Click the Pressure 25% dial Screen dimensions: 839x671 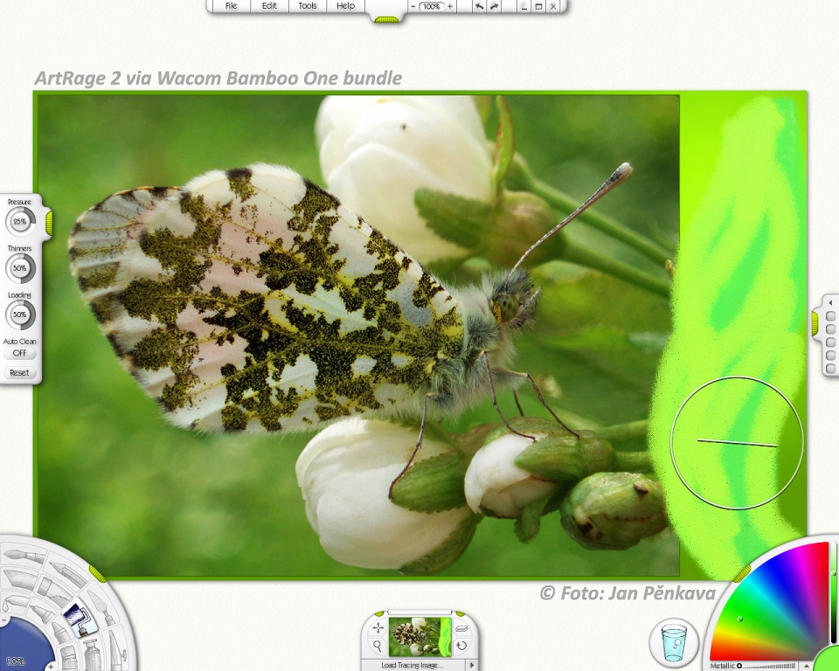pyautogui.click(x=20, y=221)
